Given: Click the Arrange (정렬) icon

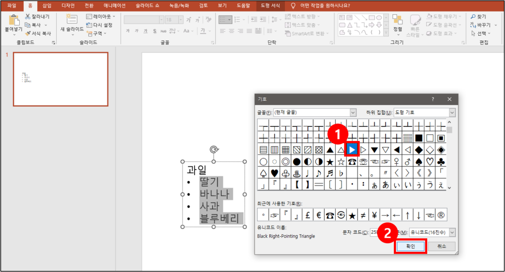Looking at the screenshot, I should (x=397, y=19).
